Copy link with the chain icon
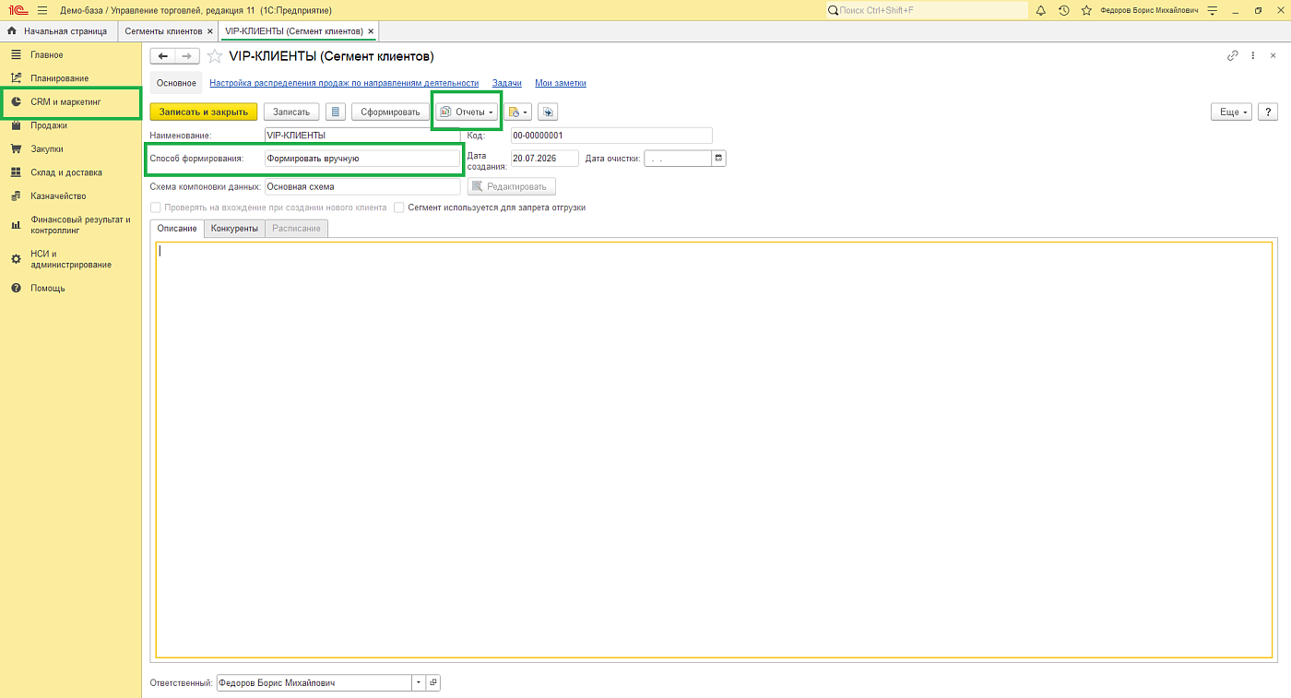Screen dimensions: 1291x698 point(1233,55)
